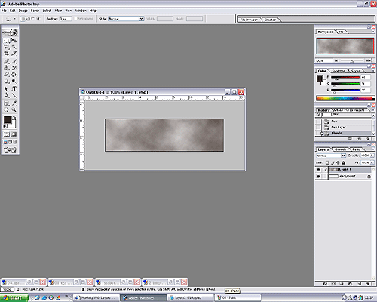Choose the Crop tool
The height and width of the screenshot is (302, 377).
[x=7, y=54]
